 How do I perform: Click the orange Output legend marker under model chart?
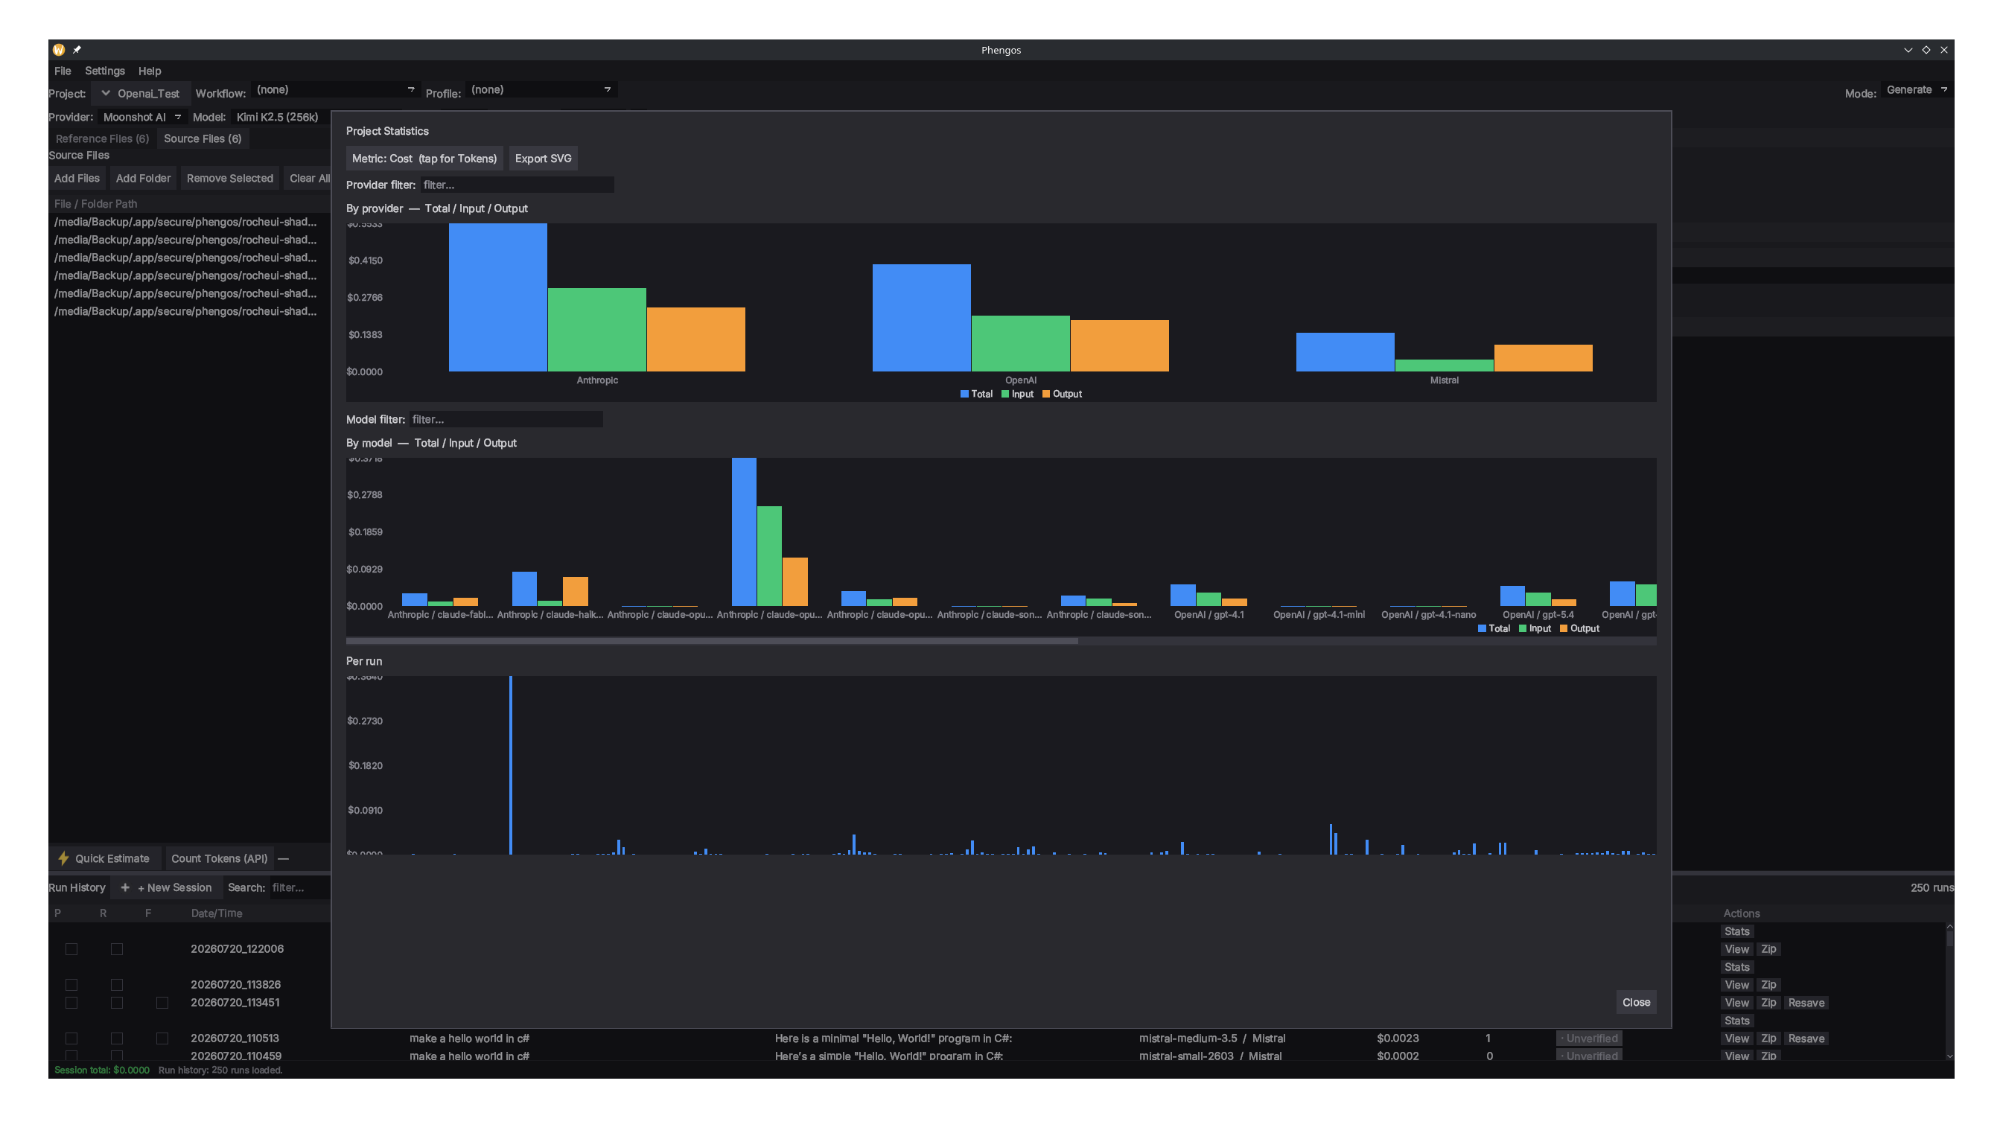pos(1563,628)
